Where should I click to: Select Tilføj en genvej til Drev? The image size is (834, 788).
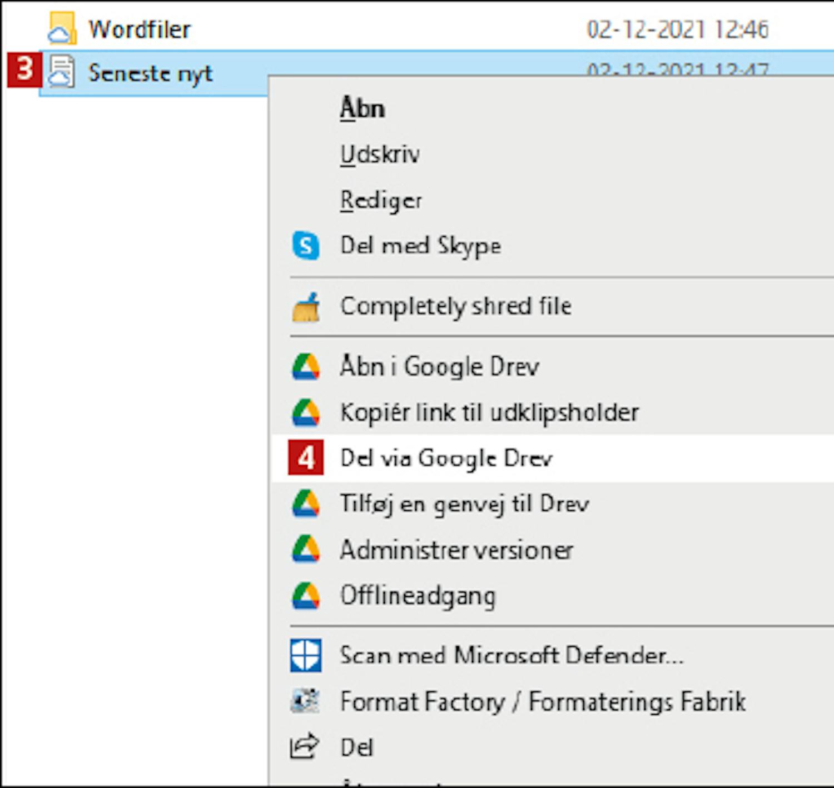(x=465, y=504)
